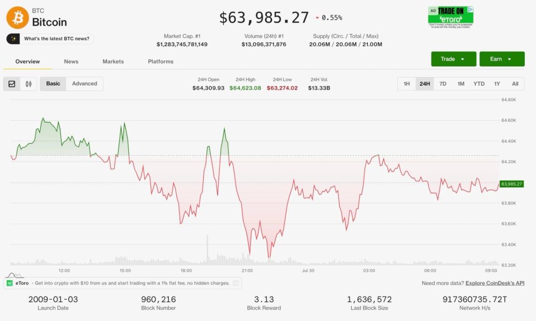
Task: Click the Market Cap value $1,283,745,781,149
Action: (x=182, y=44)
